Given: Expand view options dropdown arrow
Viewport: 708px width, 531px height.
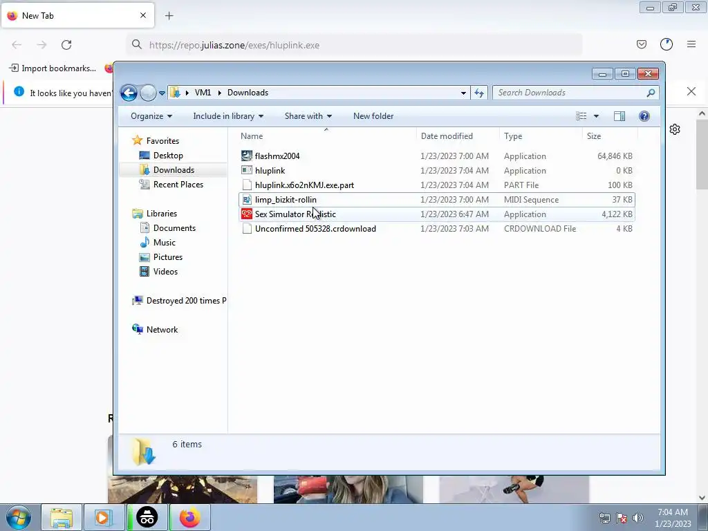Looking at the screenshot, I should coord(596,116).
